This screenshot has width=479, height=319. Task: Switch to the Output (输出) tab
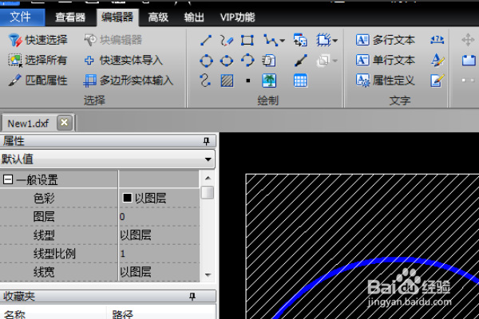coord(194,17)
